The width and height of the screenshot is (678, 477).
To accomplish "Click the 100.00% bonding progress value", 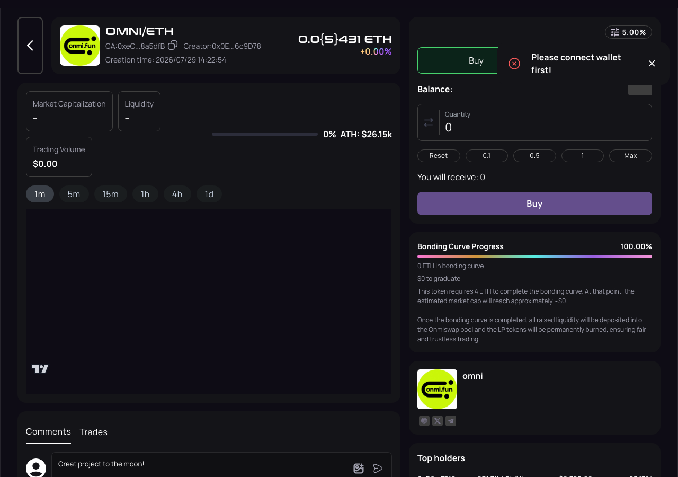I will [x=636, y=246].
